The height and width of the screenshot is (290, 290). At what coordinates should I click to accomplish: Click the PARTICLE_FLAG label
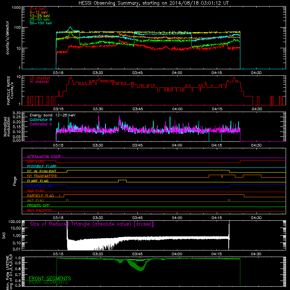41,196
